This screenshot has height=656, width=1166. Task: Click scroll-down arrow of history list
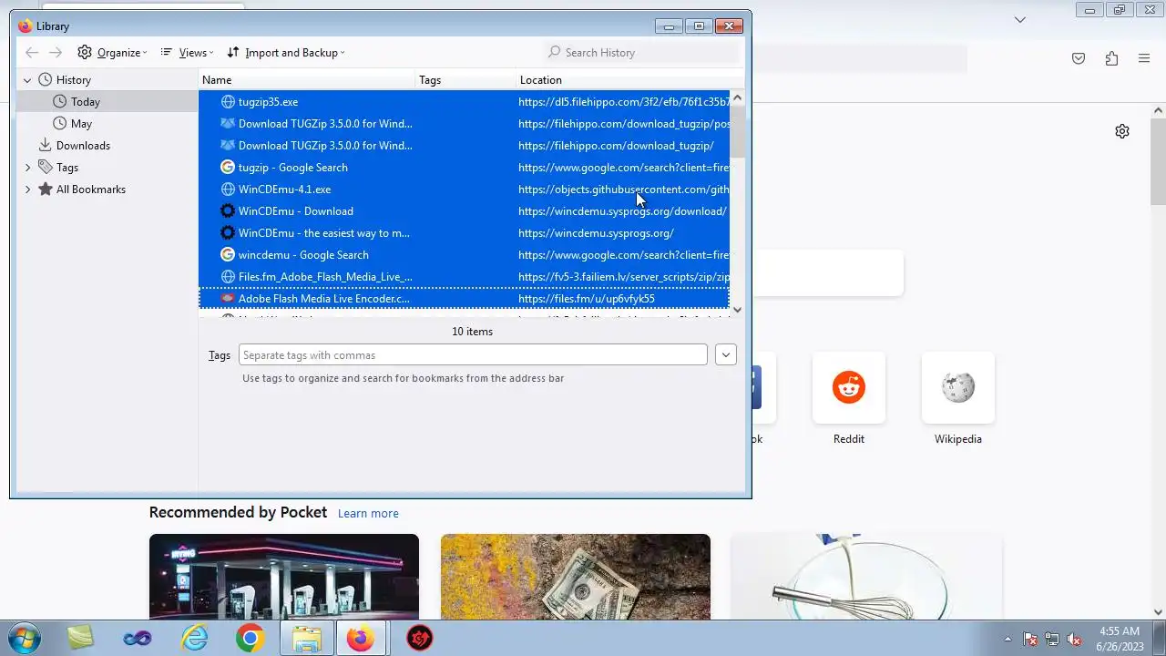point(737,310)
